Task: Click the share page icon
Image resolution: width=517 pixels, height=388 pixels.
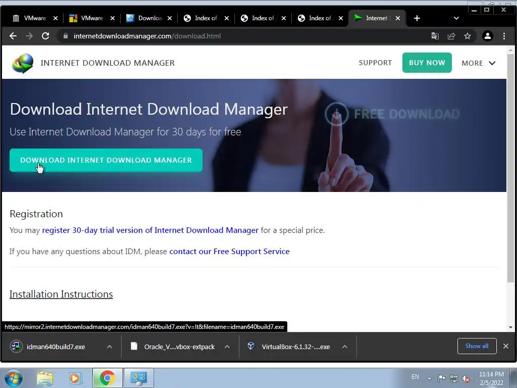Action: pos(451,36)
